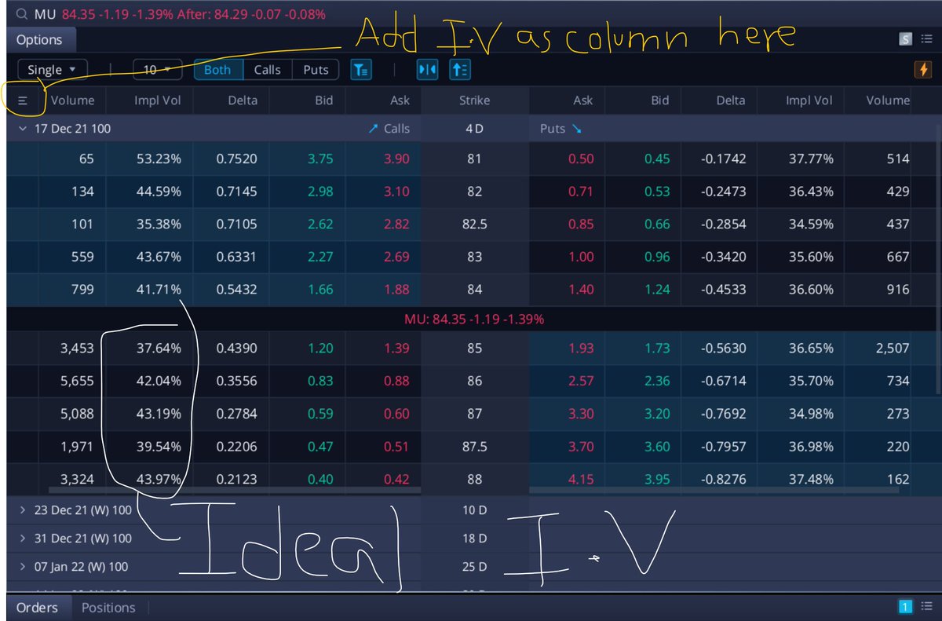Screen dimensions: 942x621
Task: Open the Single strategy dropdown
Action: point(52,70)
